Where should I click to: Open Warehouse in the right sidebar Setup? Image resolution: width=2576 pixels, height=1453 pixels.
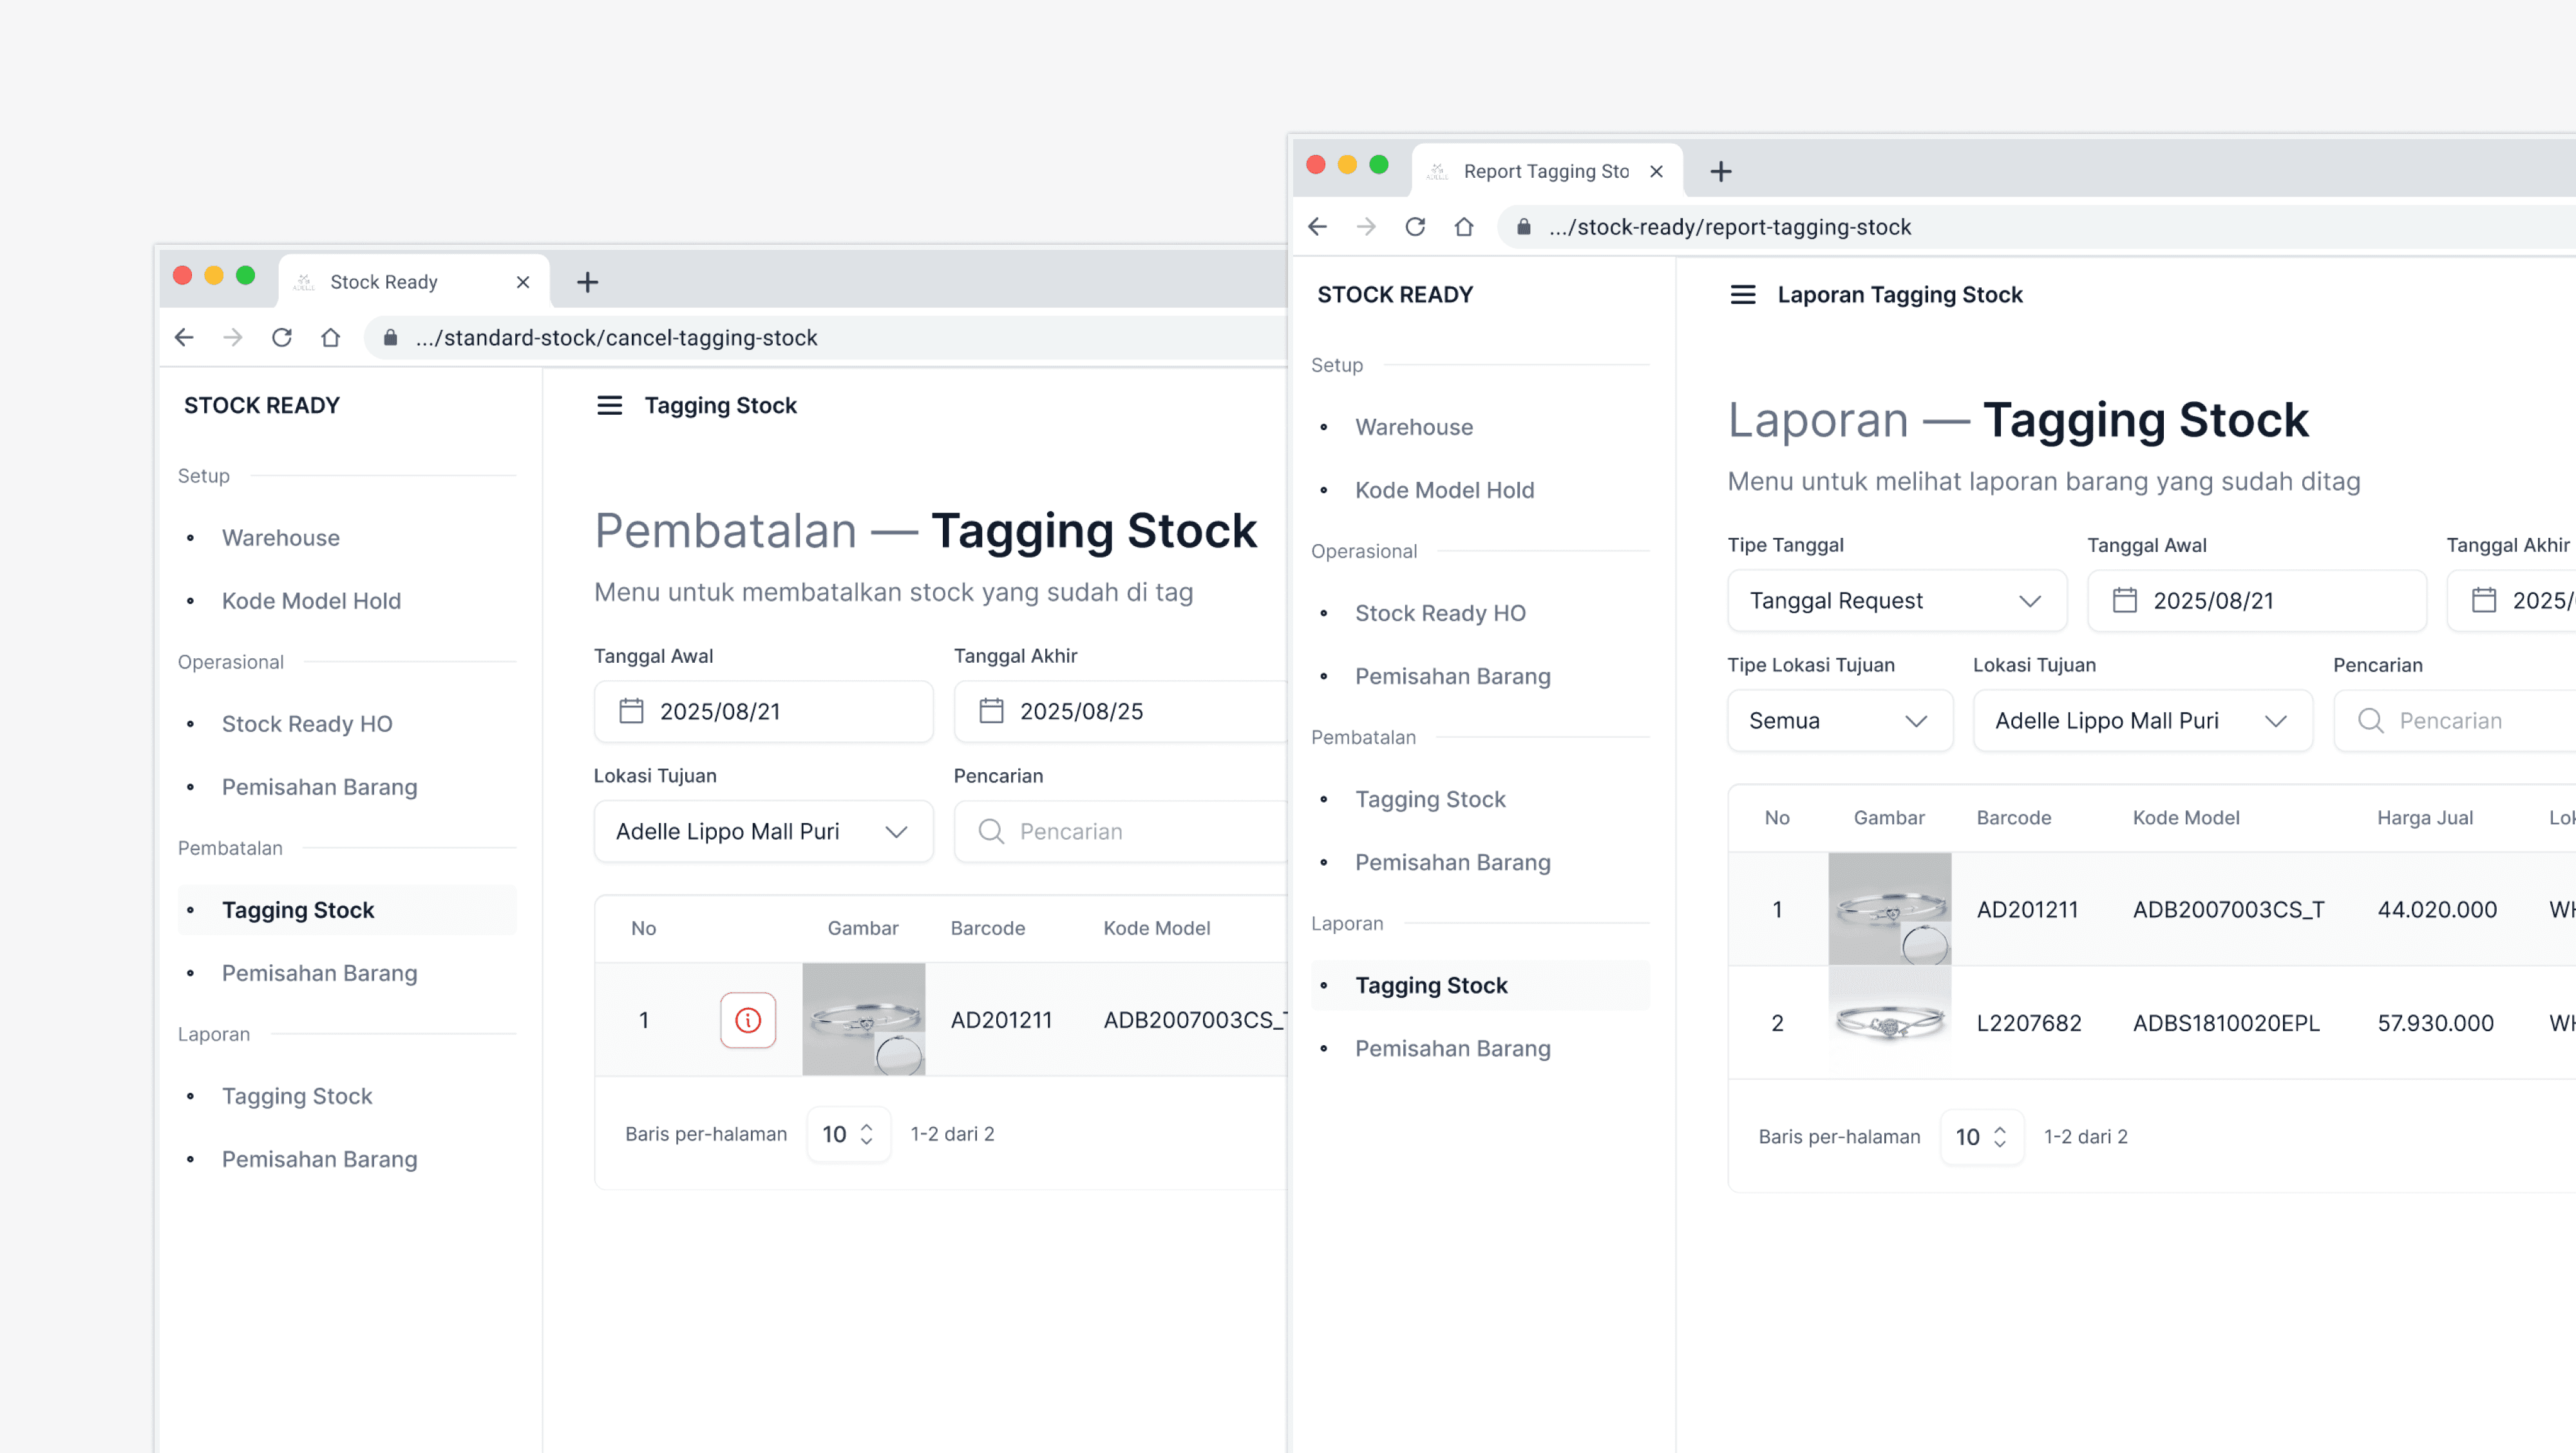coord(1413,428)
